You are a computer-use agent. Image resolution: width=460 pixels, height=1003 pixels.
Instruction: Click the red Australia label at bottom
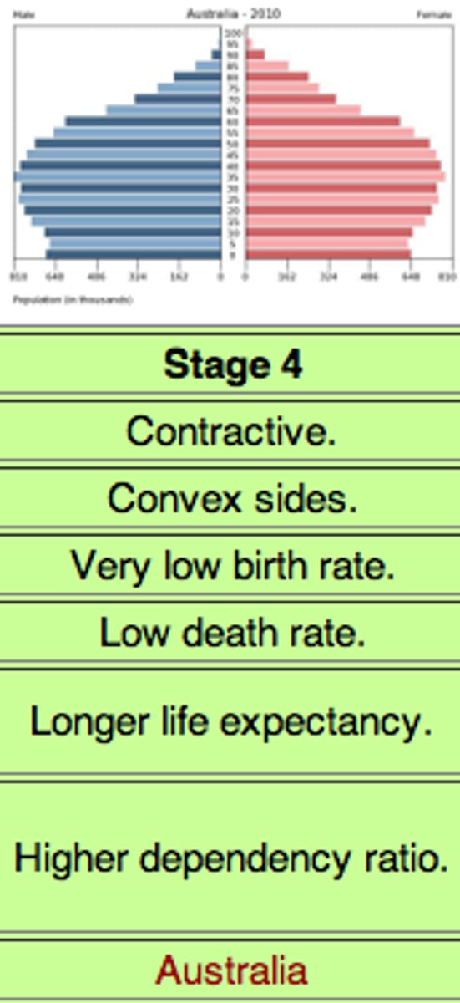coord(231,970)
